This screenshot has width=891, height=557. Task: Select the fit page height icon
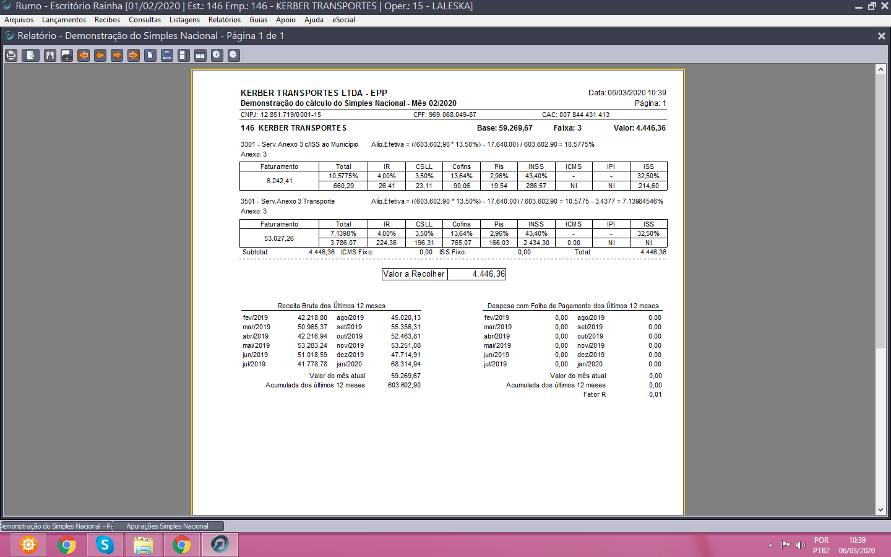pos(184,55)
